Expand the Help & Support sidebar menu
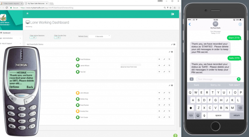The image size is (249, 137). [x=10, y=44]
